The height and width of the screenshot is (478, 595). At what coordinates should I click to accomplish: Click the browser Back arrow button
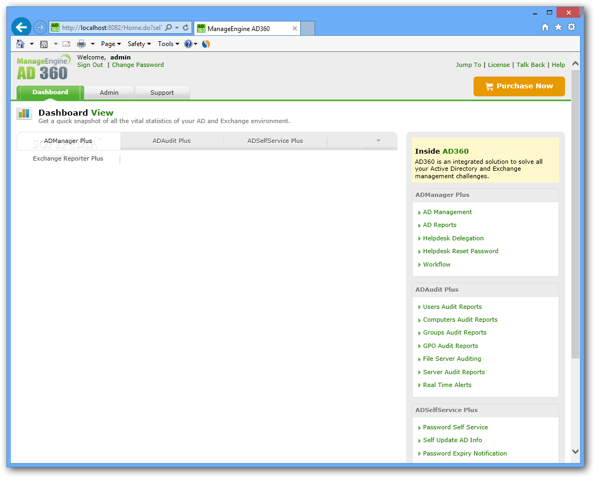tap(21, 27)
